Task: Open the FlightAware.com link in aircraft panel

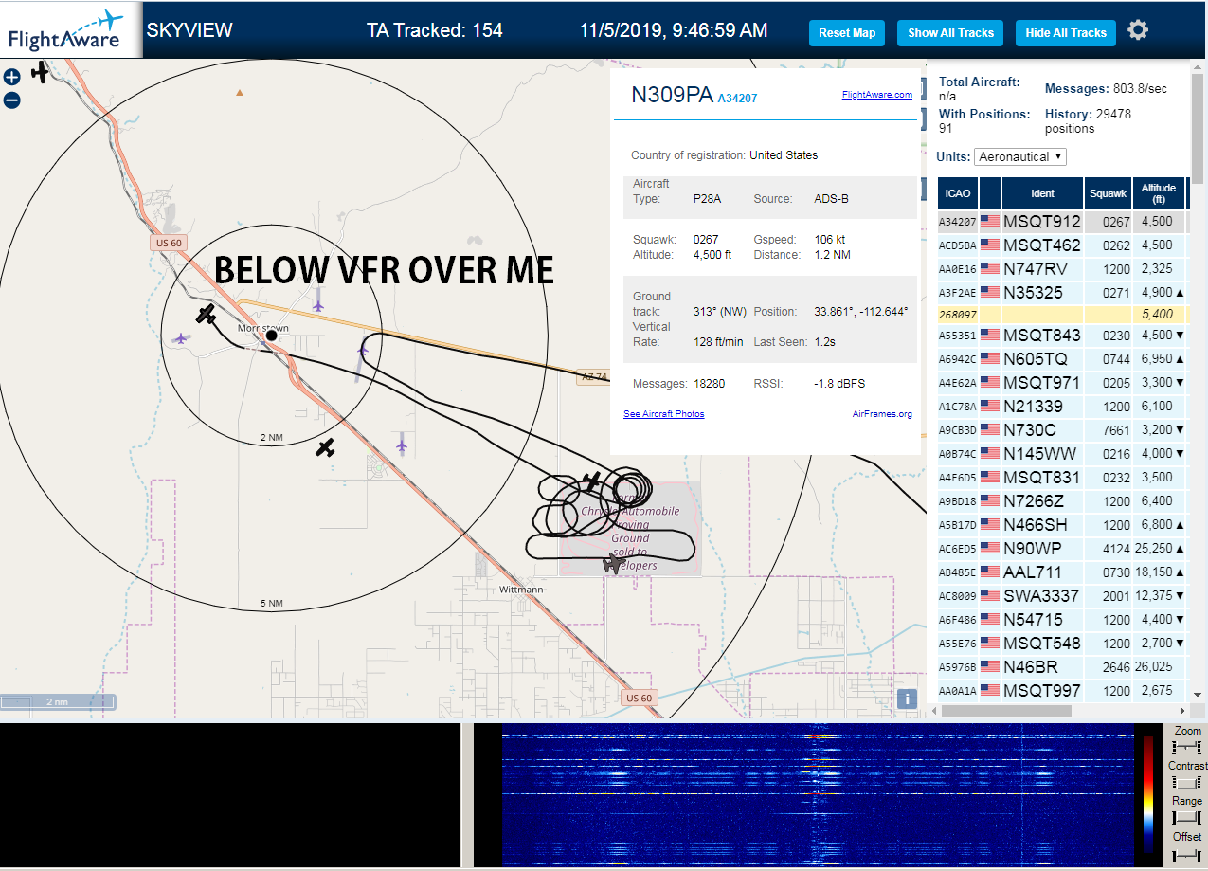Action: (x=876, y=95)
